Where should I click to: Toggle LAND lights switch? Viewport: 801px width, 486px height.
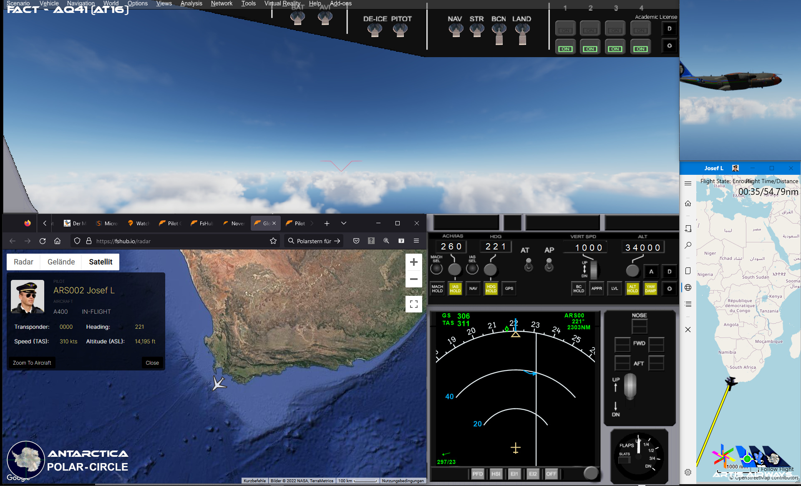click(522, 33)
